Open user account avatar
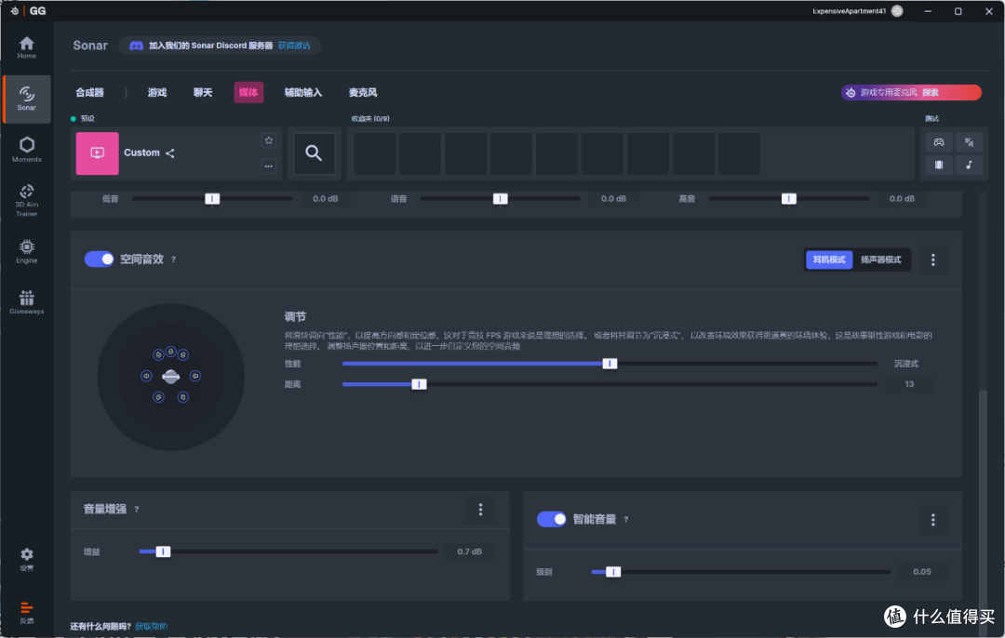Viewport: 1005px width, 638px height. [897, 11]
